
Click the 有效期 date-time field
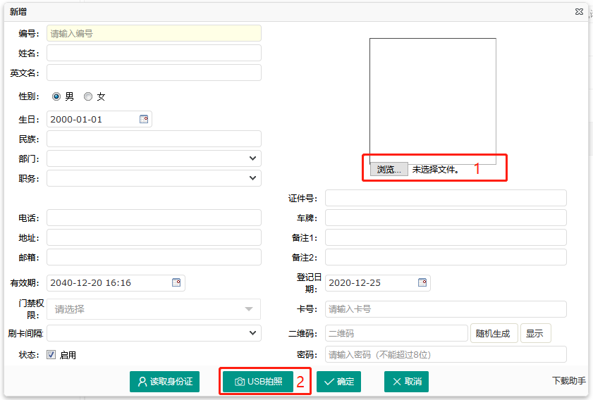(x=116, y=283)
